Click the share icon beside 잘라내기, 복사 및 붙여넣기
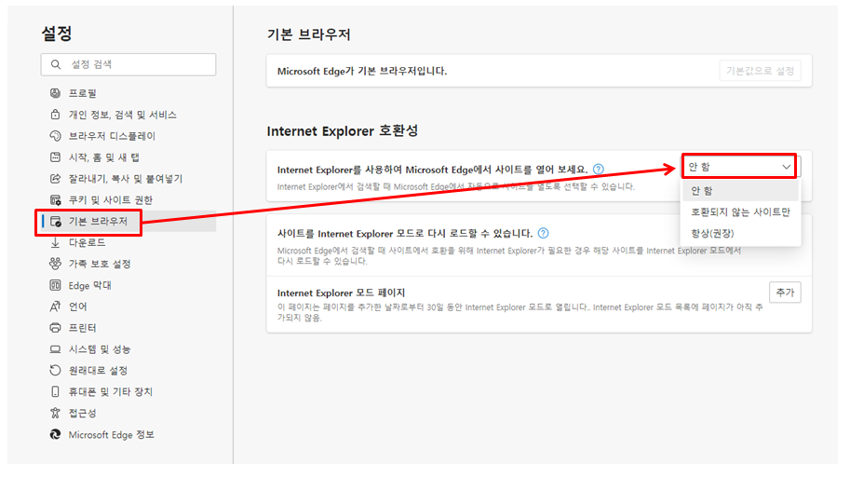This screenshot has width=850, height=477. tap(55, 179)
